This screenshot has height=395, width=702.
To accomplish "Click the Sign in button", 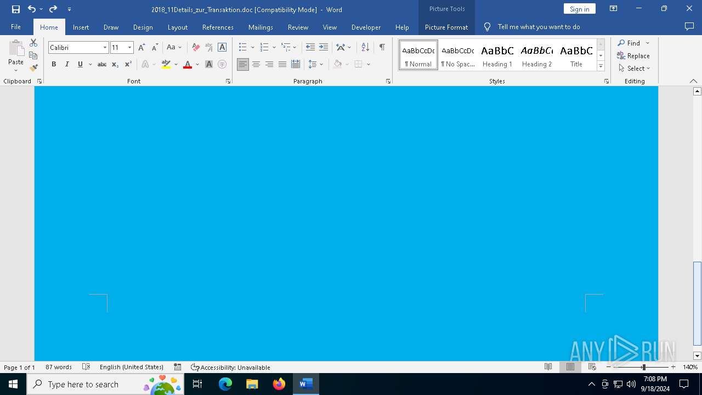I will (579, 9).
